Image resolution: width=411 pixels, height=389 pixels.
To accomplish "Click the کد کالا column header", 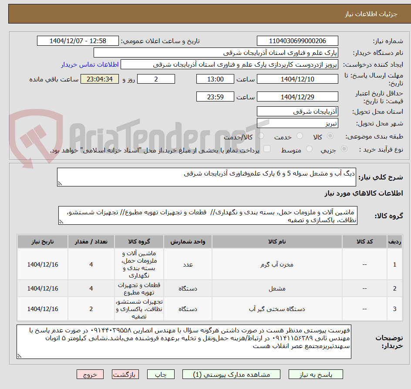I will tap(364, 242).
